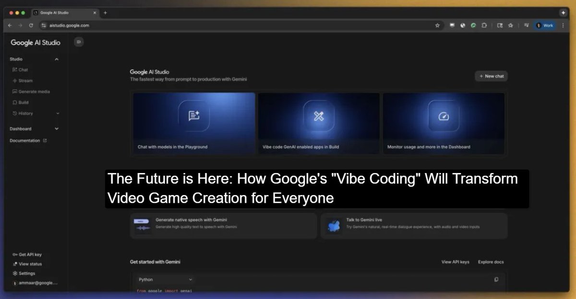The image size is (576, 299).
Task: Click the green checkmark extension icon
Action: [x=473, y=25]
